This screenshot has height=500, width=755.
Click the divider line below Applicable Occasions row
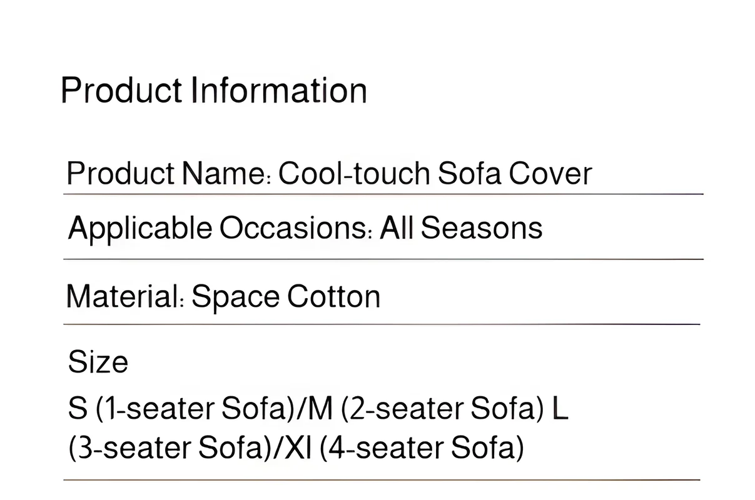coord(383,259)
